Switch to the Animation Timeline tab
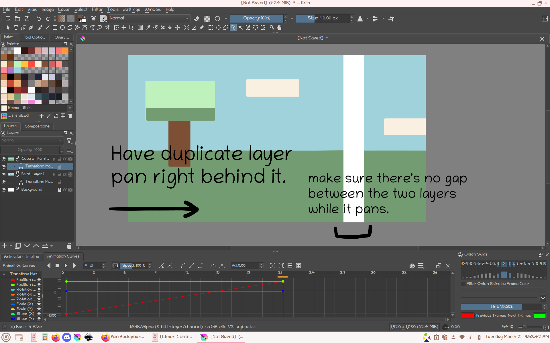The width and height of the screenshot is (550, 343). click(21, 256)
